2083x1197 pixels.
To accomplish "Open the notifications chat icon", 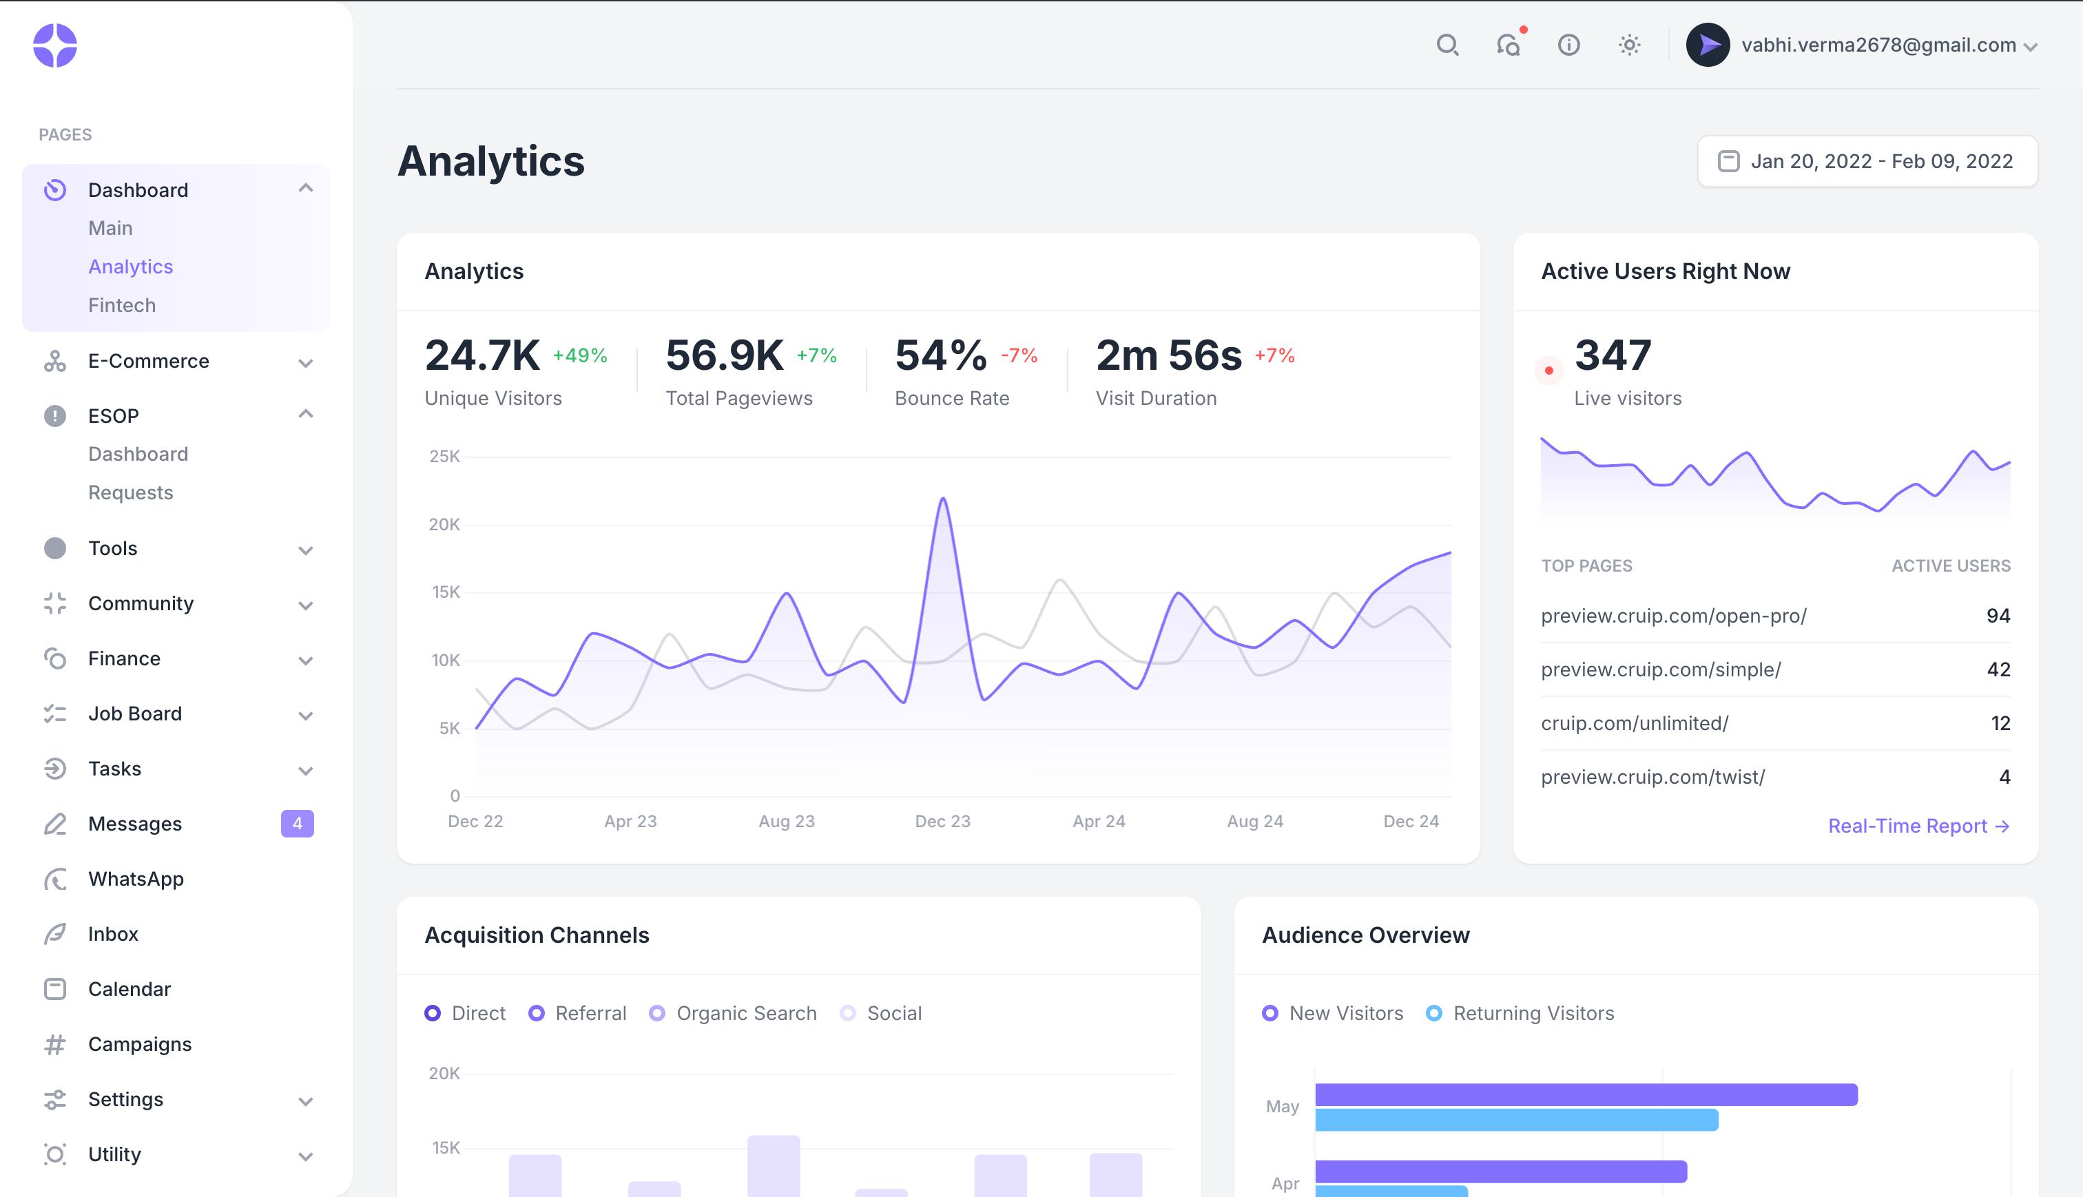I will coord(1508,45).
